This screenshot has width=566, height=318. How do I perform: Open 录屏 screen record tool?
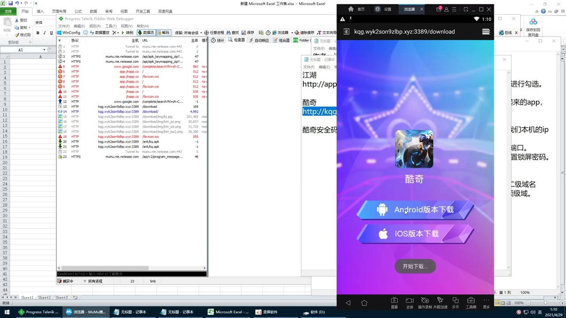(410, 303)
